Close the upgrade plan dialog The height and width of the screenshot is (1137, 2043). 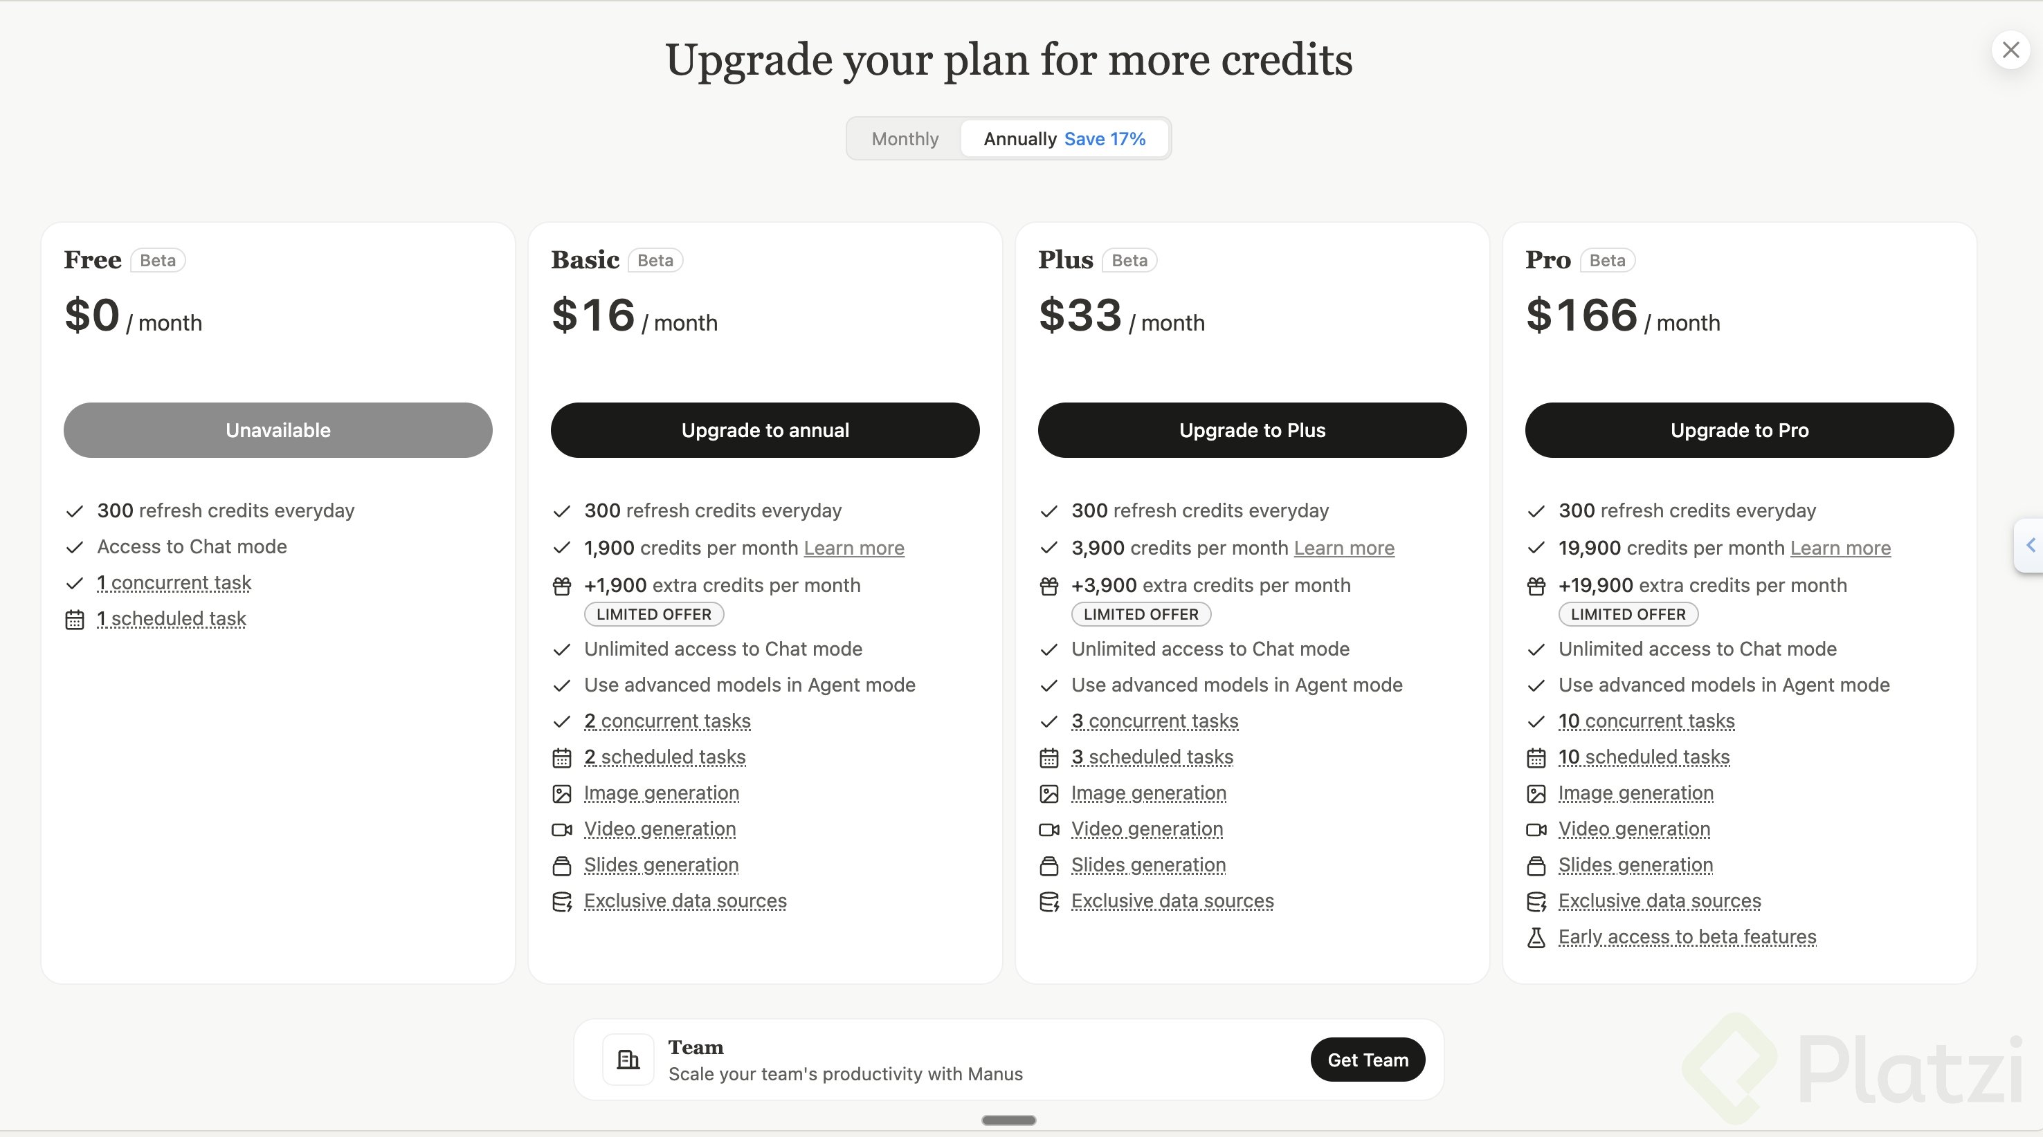tap(2010, 50)
